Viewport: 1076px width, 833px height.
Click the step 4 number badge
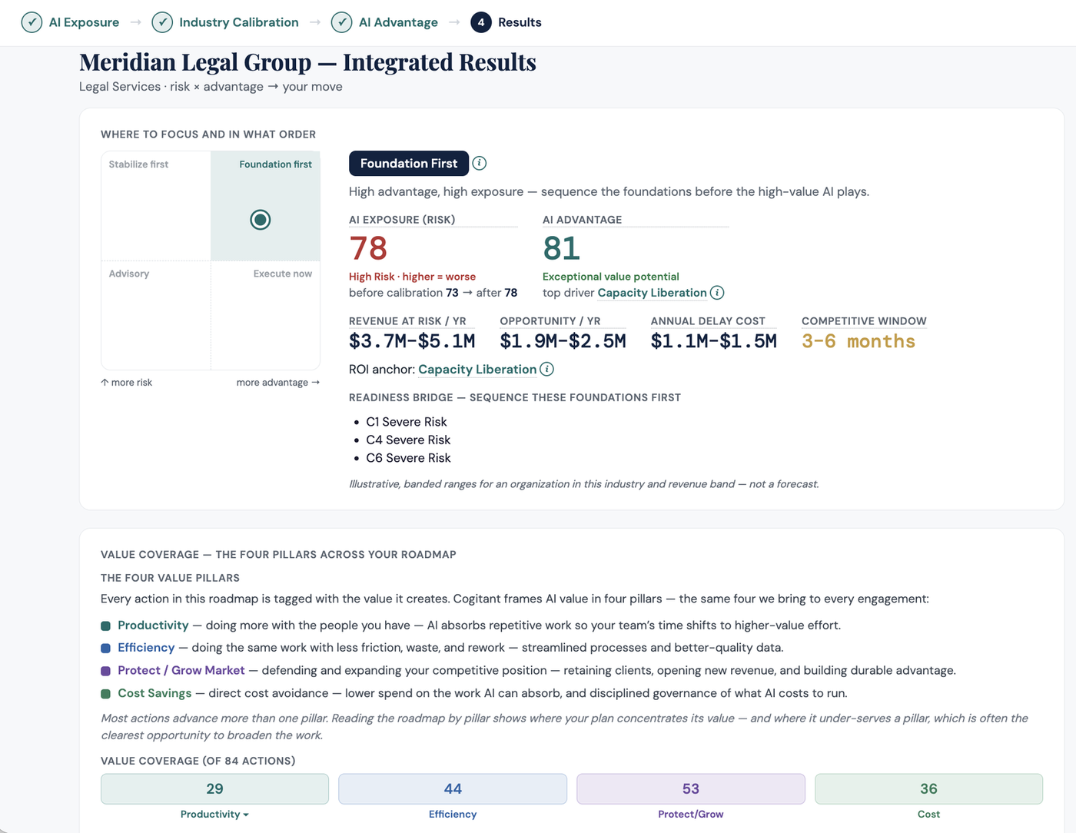[481, 22]
